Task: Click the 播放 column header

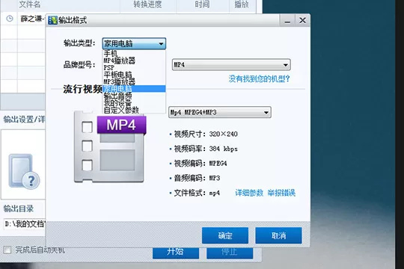Action: (x=242, y=4)
